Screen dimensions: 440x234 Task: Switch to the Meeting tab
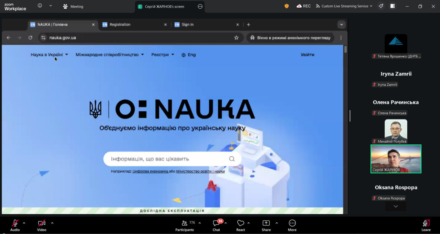(x=73, y=7)
